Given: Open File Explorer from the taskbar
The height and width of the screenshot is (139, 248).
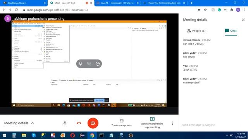Looking at the screenshot, I should pyautogui.click(x=24, y=136).
